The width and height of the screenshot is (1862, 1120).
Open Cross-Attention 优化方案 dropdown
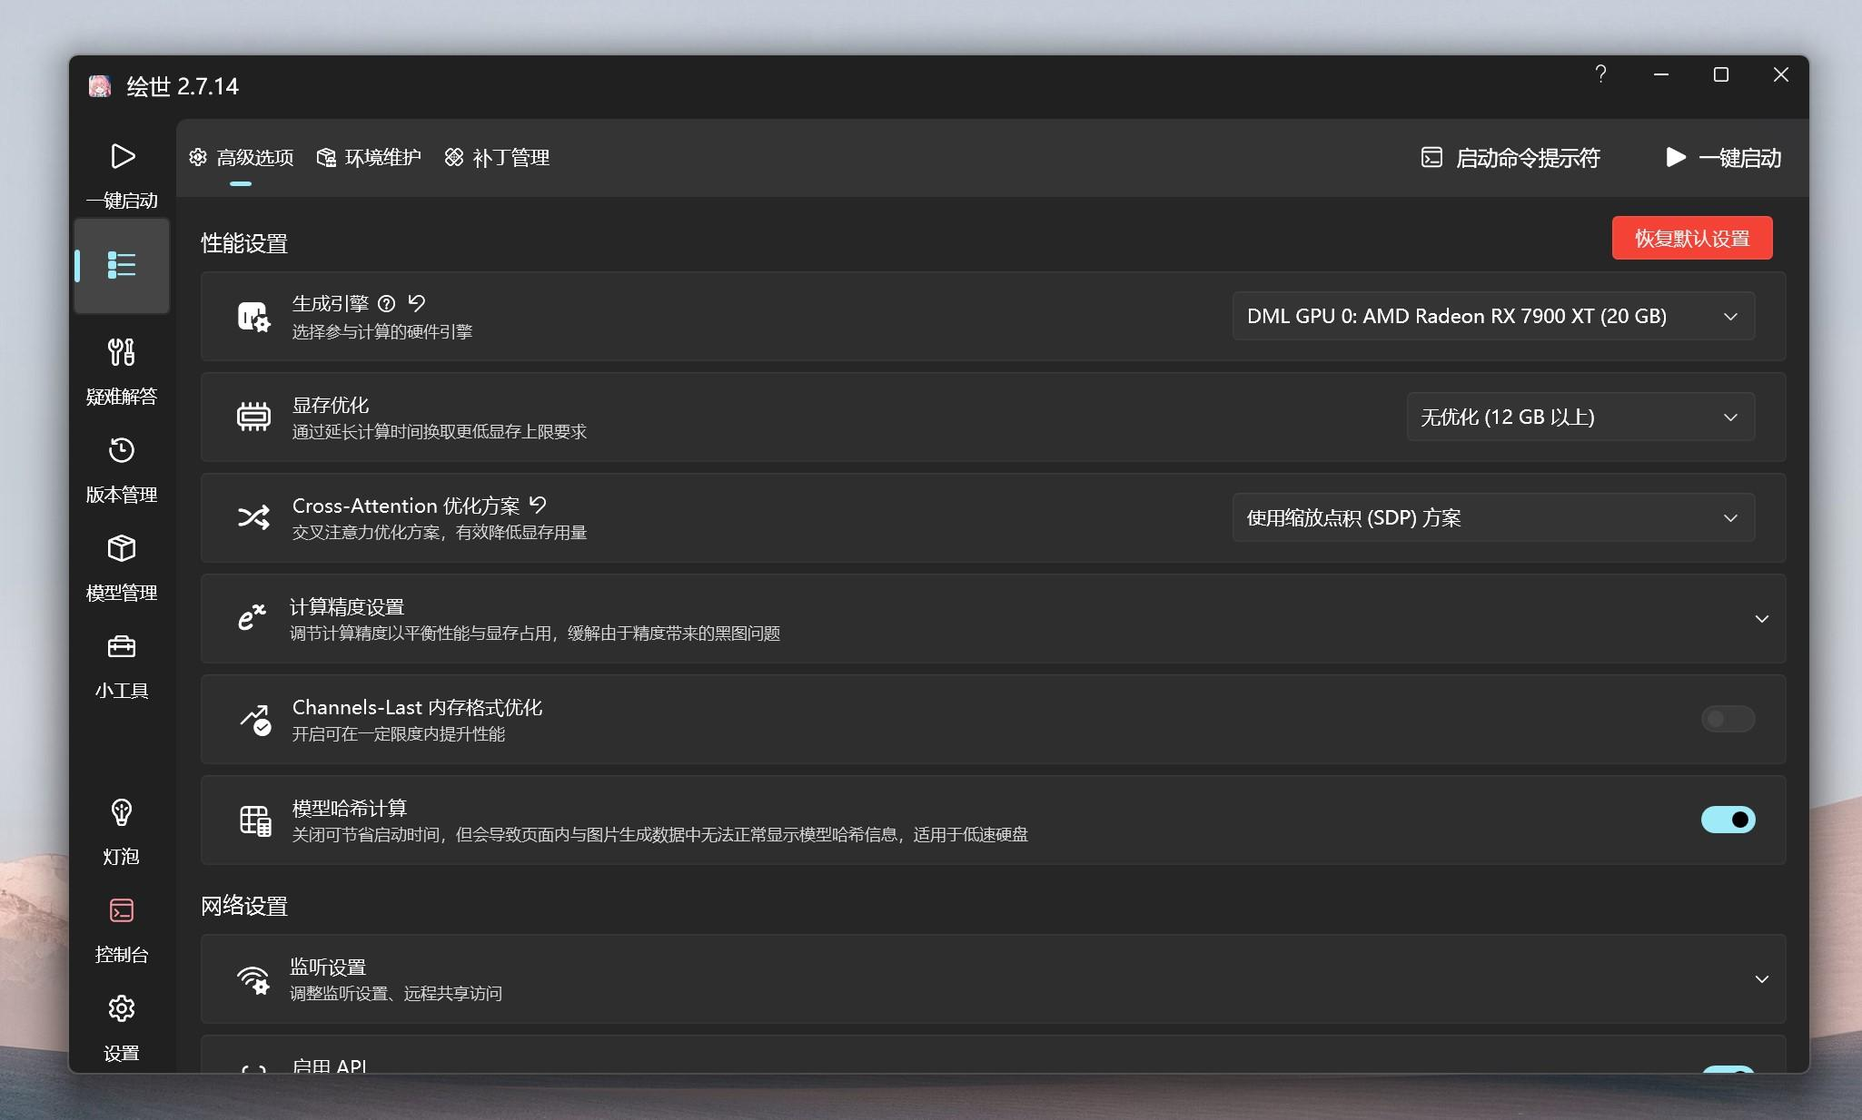coord(1493,517)
